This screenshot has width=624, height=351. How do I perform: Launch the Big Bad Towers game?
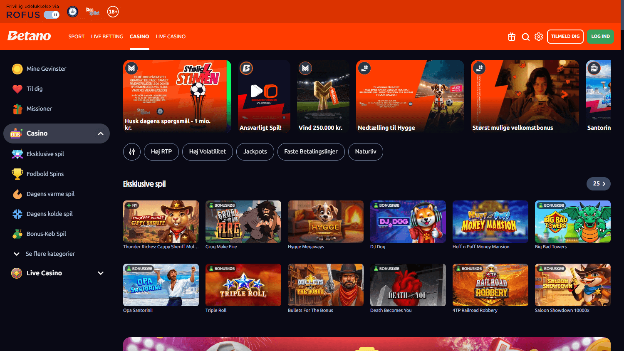573,222
